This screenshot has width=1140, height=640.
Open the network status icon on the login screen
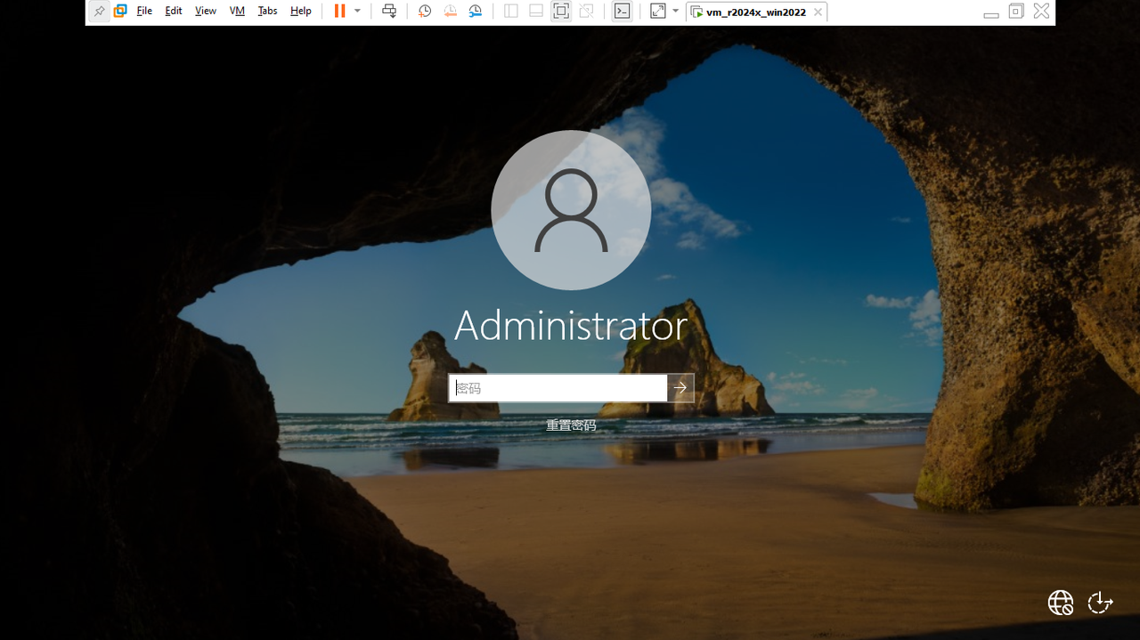1061,603
